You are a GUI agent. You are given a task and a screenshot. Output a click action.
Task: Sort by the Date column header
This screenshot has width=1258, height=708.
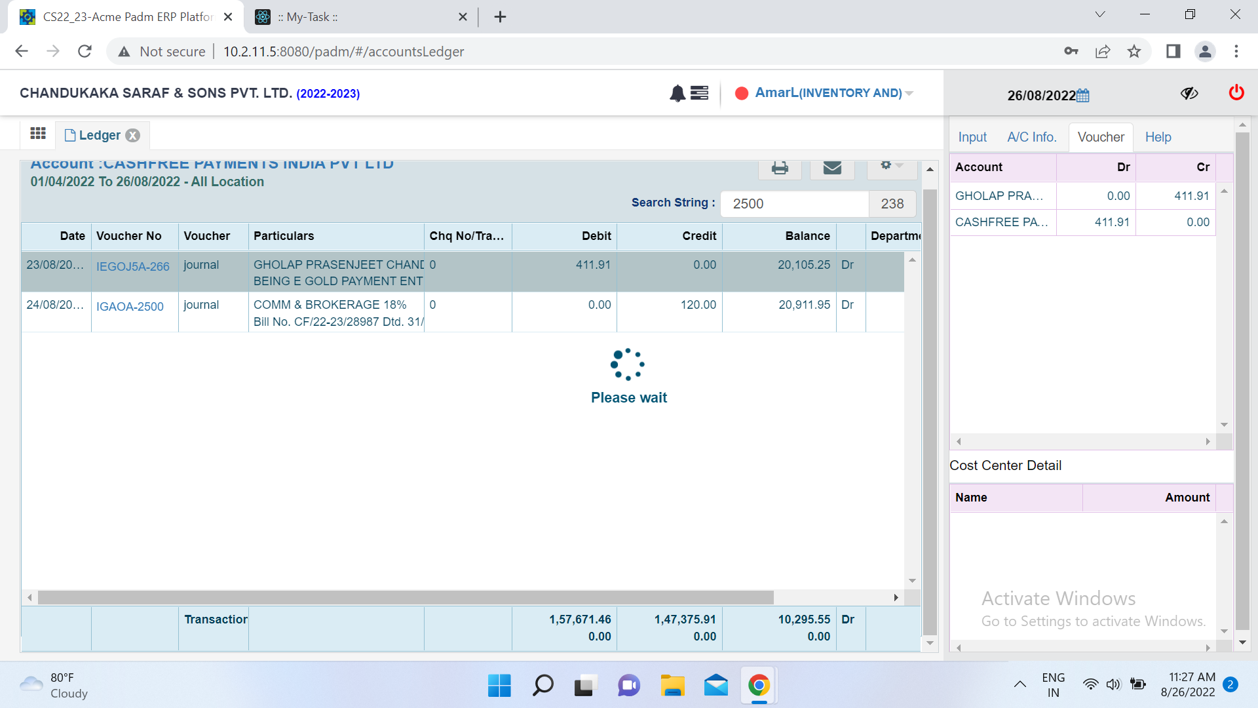(x=56, y=236)
